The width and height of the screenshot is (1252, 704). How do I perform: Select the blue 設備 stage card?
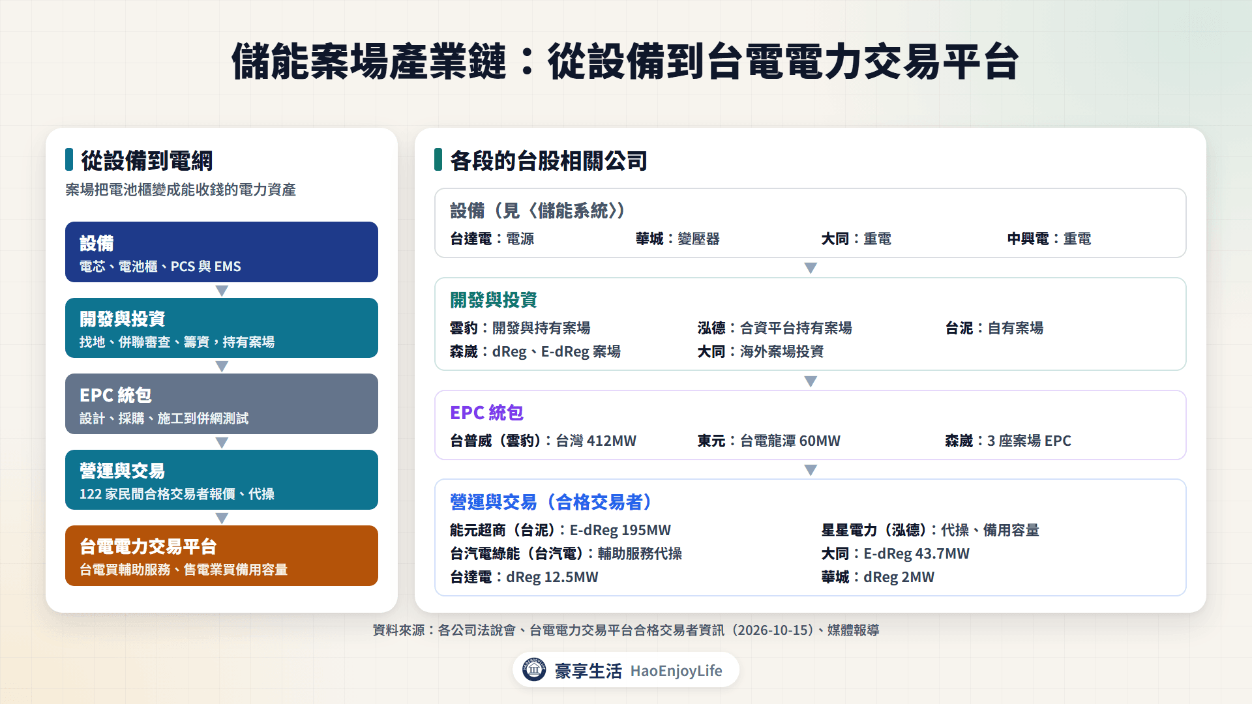(222, 252)
